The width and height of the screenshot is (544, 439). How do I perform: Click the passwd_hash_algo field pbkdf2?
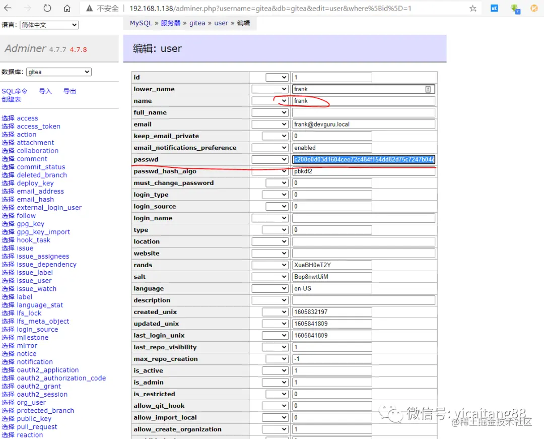point(364,171)
